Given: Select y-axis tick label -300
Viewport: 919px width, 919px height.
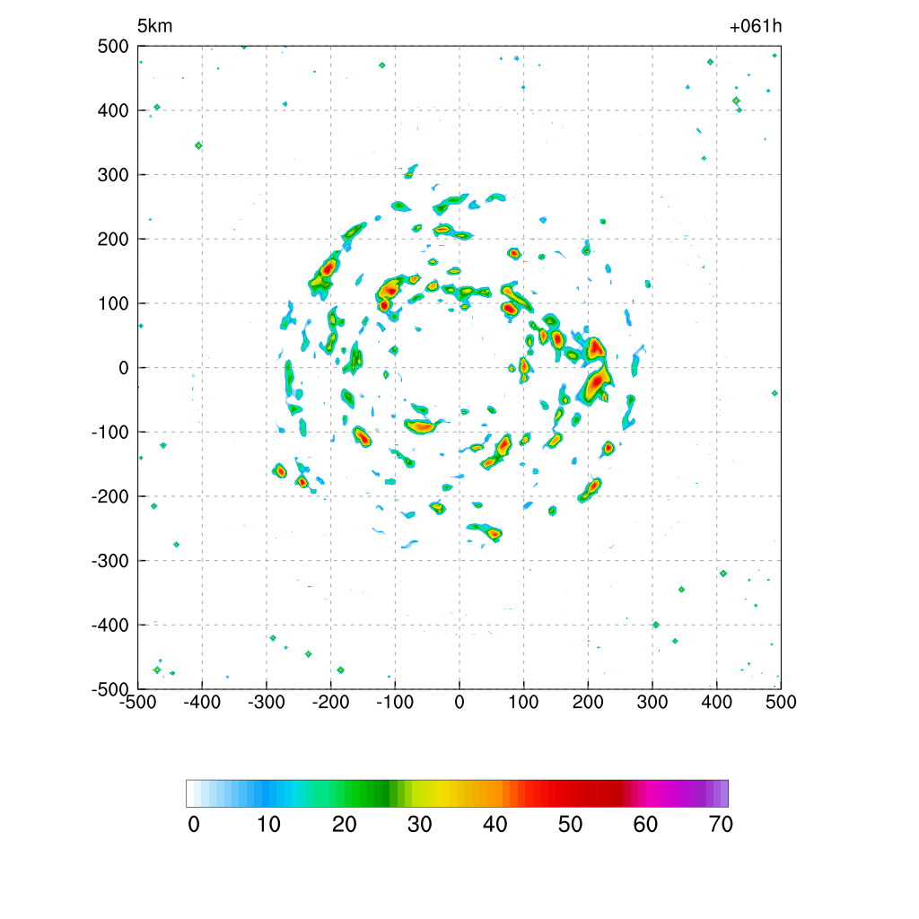Looking at the screenshot, I should pyautogui.click(x=110, y=562).
